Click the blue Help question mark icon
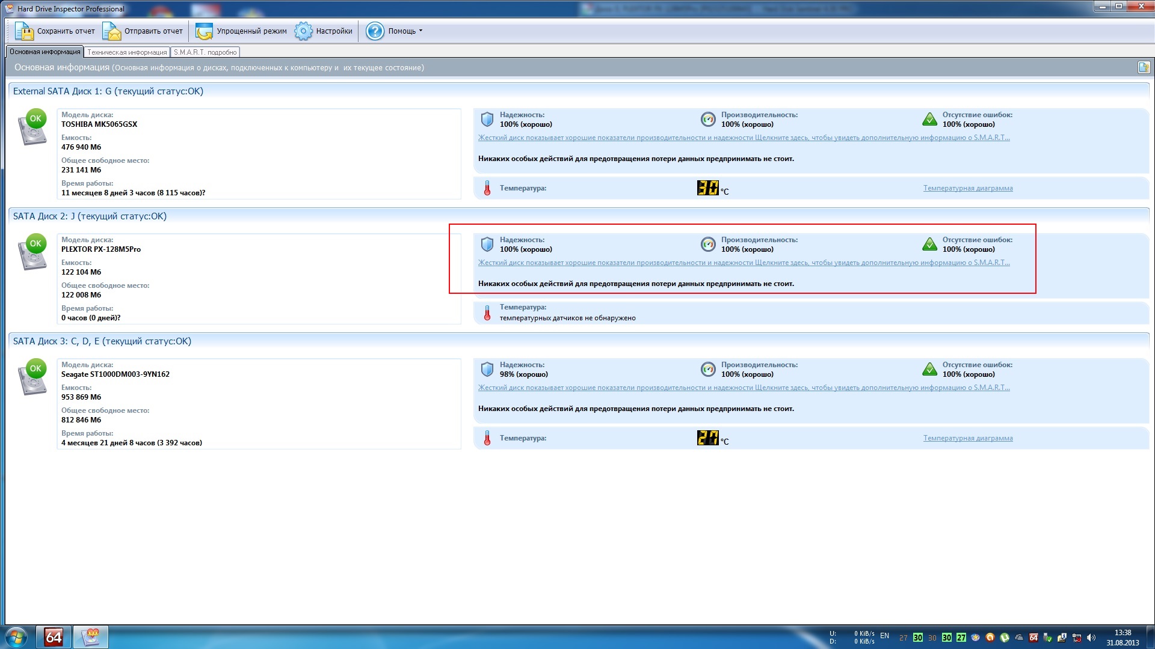This screenshot has width=1155, height=649. [375, 31]
